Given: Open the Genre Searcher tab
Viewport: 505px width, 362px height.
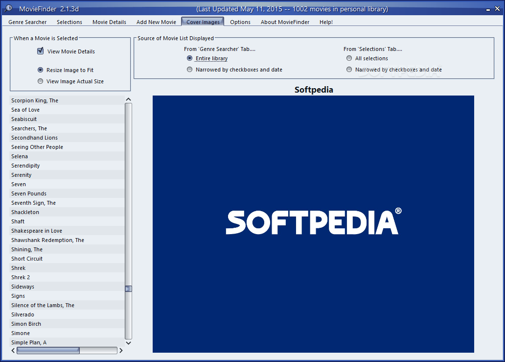Looking at the screenshot, I should [x=27, y=22].
